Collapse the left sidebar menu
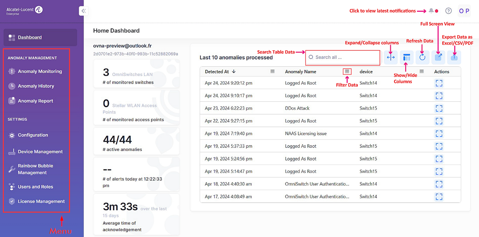 [x=83, y=11]
